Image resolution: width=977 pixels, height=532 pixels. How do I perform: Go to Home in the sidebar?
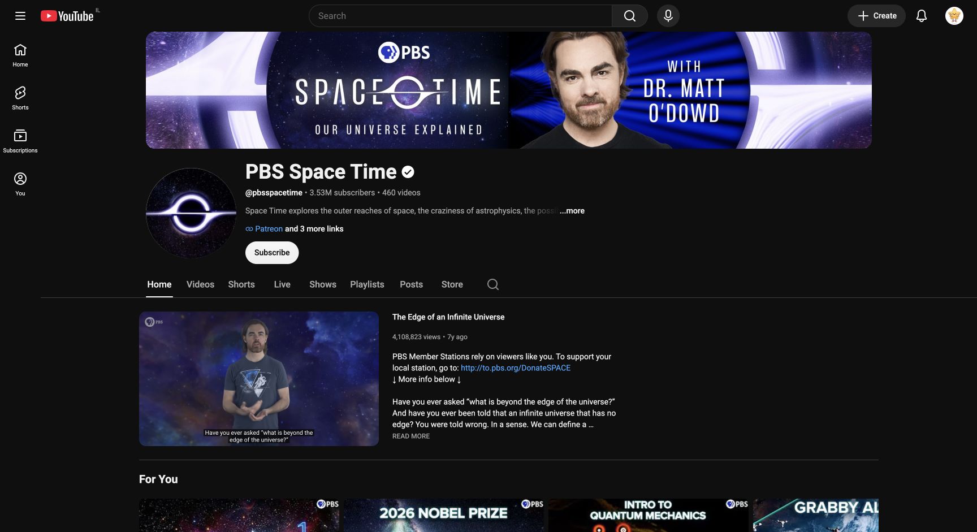(20, 55)
